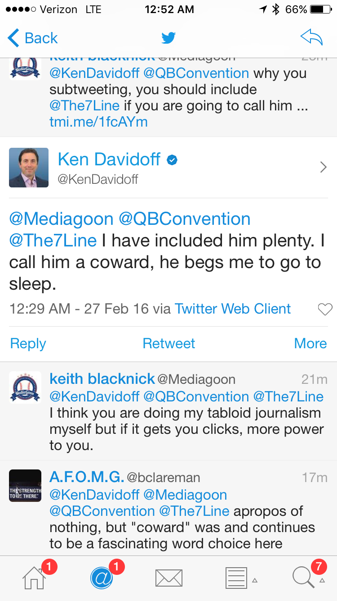Tap Ken Davidoff's profile photo

pyautogui.click(x=29, y=168)
